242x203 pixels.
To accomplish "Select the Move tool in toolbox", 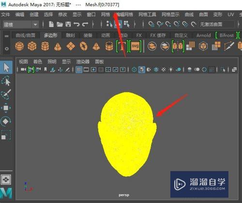I will (x=6, y=108).
